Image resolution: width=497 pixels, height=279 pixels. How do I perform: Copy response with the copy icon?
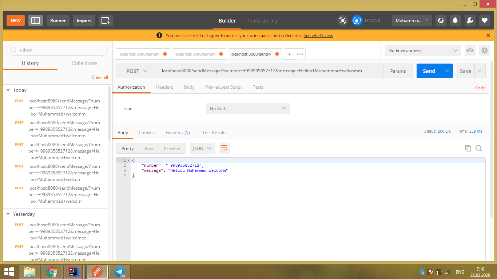[468, 148]
